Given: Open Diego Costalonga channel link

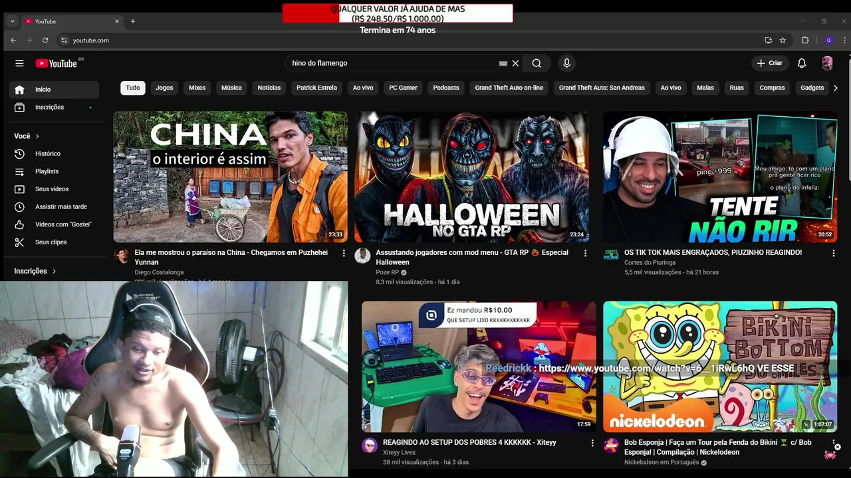Looking at the screenshot, I should 159,272.
